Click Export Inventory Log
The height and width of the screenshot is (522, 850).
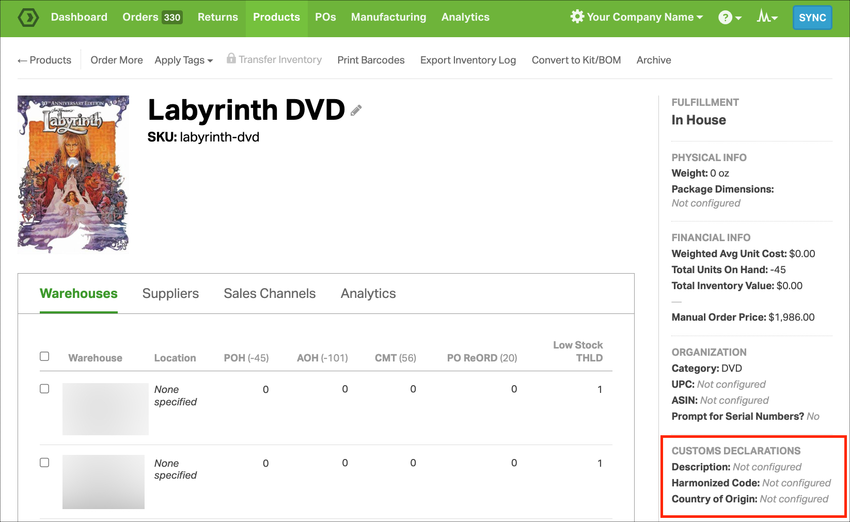[x=468, y=60]
